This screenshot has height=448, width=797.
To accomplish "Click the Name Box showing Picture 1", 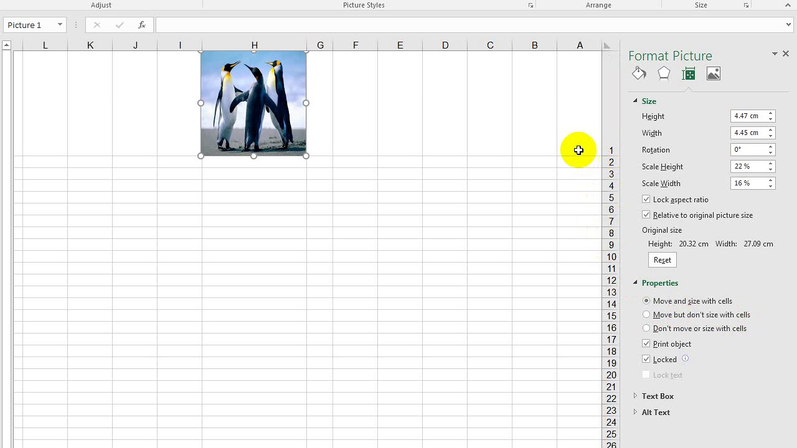I will point(29,25).
